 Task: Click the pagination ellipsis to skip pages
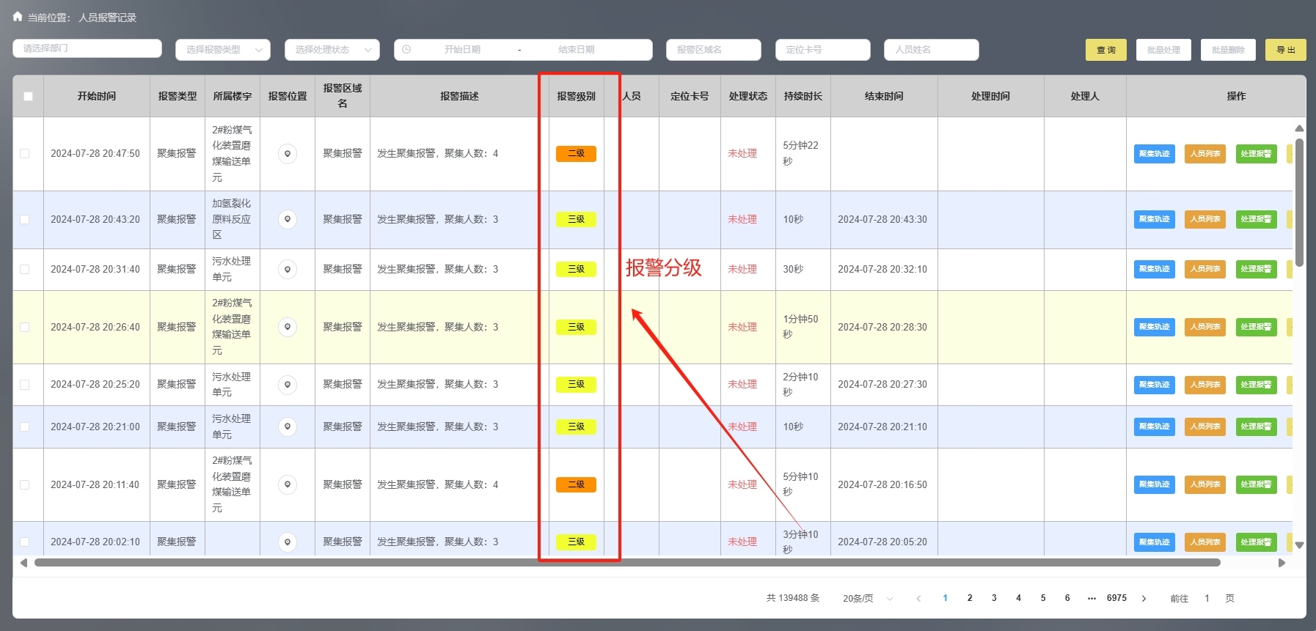coord(1092,598)
